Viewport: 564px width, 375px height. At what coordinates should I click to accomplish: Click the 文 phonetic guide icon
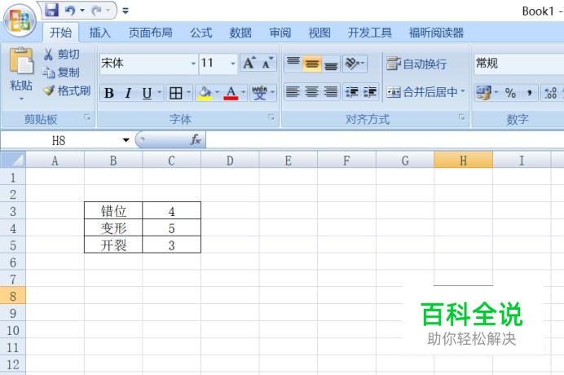click(259, 93)
